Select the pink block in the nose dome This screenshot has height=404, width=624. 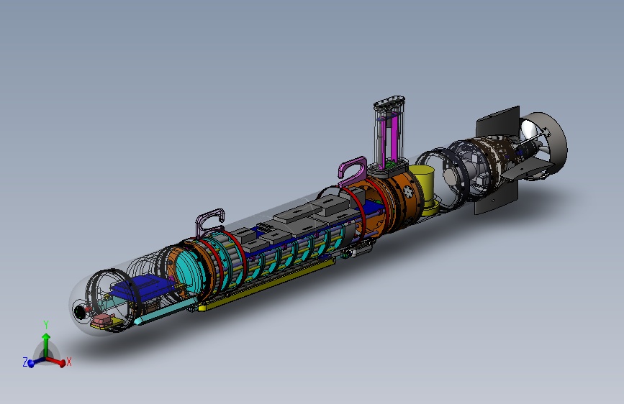coord(103,319)
